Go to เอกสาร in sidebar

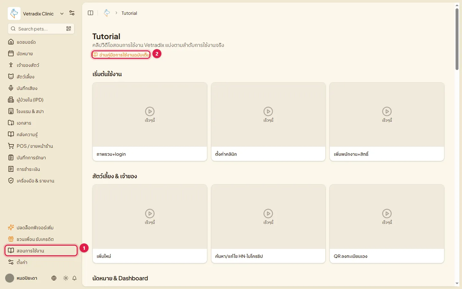click(41, 123)
